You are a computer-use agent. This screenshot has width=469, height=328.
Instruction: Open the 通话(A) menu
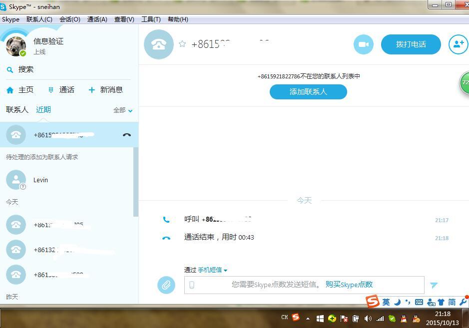point(97,19)
